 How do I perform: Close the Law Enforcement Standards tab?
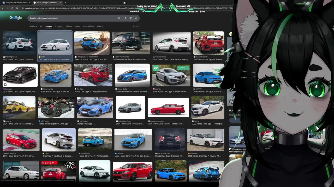pyautogui.click(x=29, y=3)
